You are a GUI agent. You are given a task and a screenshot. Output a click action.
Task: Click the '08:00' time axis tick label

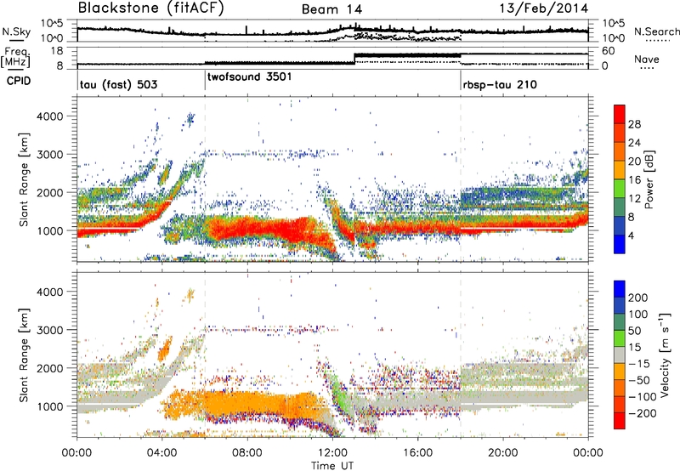(247, 453)
